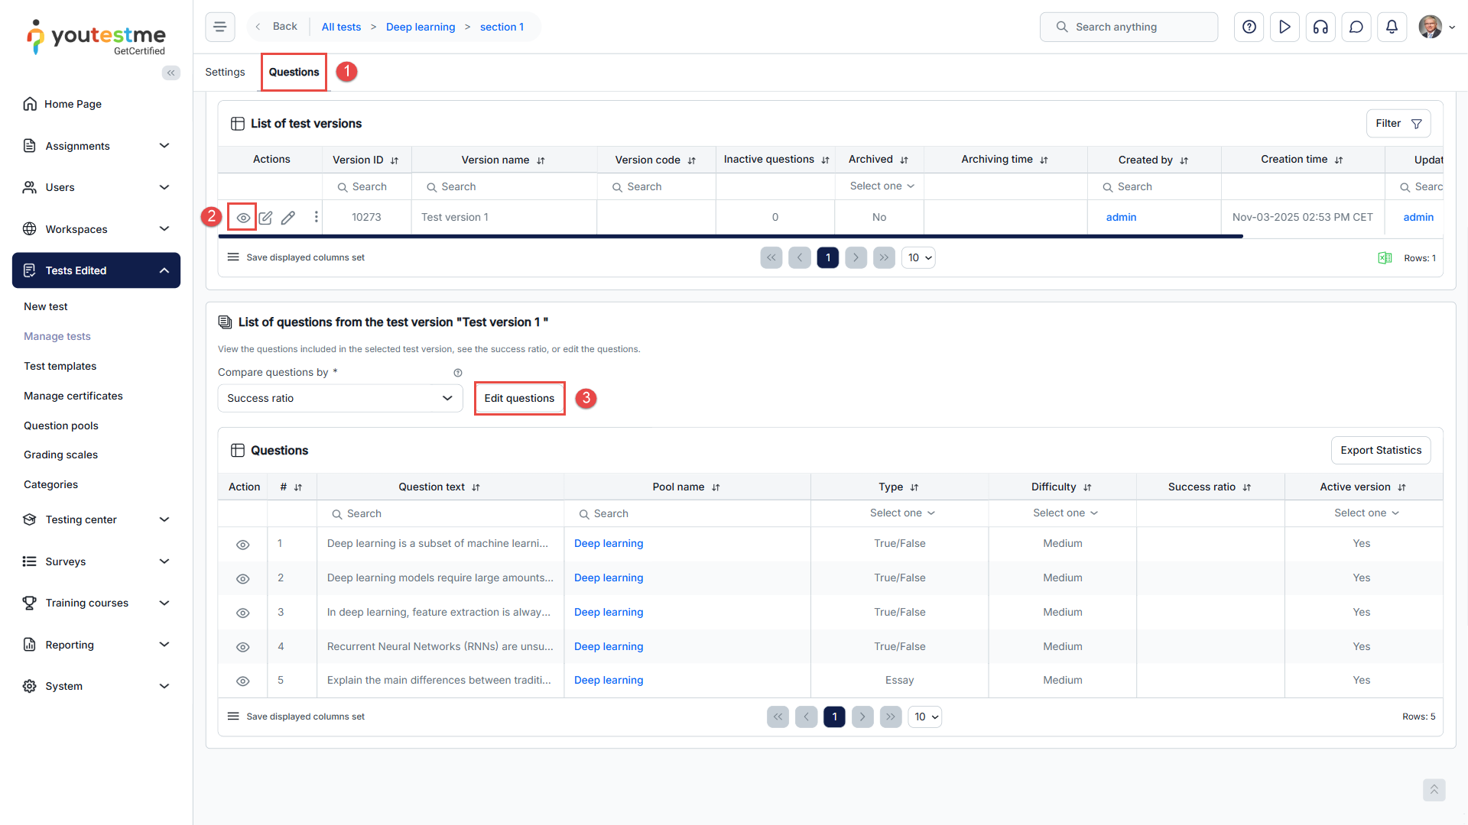Click the Edit questions button

(519, 398)
